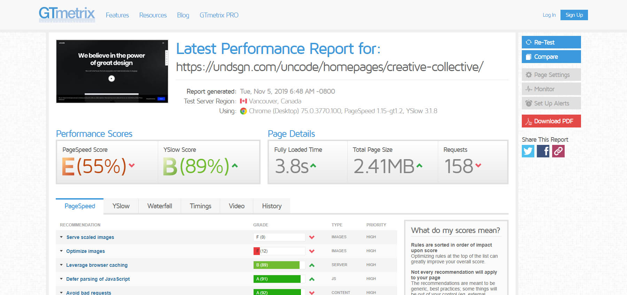The height and width of the screenshot is (295, 627).
Task: Click the Compare button
Action: click(551, 56)
